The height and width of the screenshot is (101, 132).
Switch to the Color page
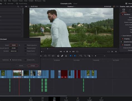pos(78,99)
